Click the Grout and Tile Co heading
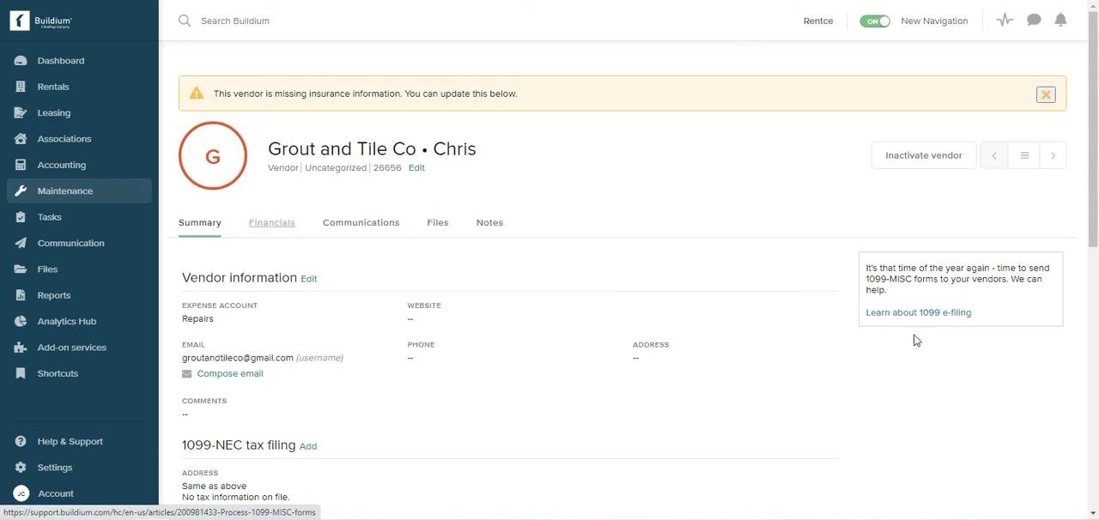 pos(372,149)
